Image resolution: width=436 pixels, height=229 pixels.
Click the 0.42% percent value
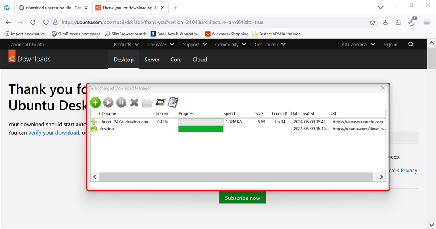162,122
